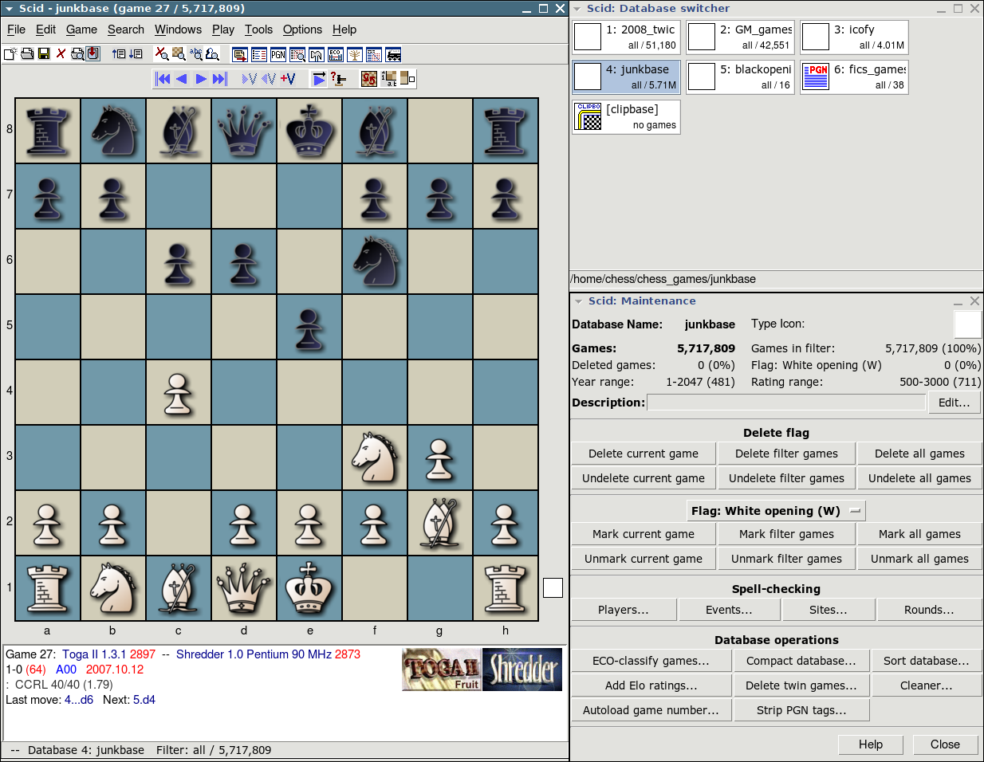Open the Bookmarks toolbar icon

point(92,54)
